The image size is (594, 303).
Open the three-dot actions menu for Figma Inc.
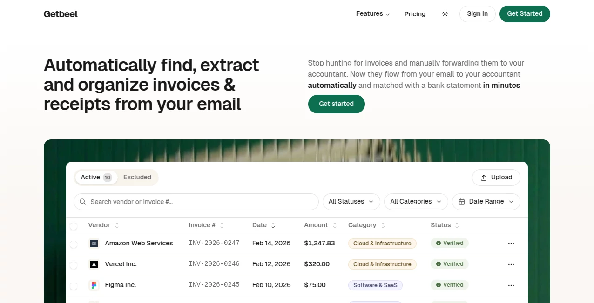(511, 285)
